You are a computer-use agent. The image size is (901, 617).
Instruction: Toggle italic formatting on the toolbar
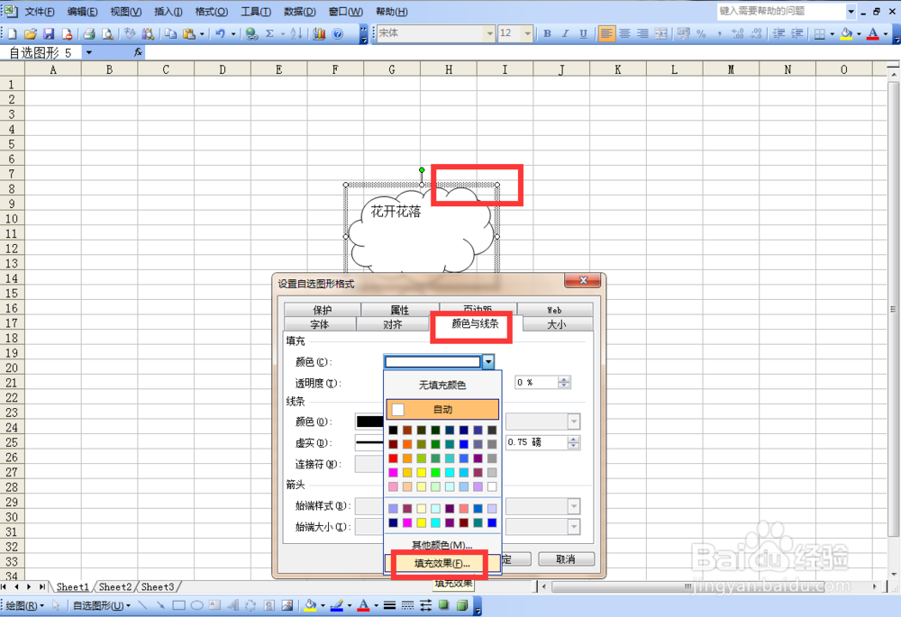pyautogui.click(x=565, y=33)
